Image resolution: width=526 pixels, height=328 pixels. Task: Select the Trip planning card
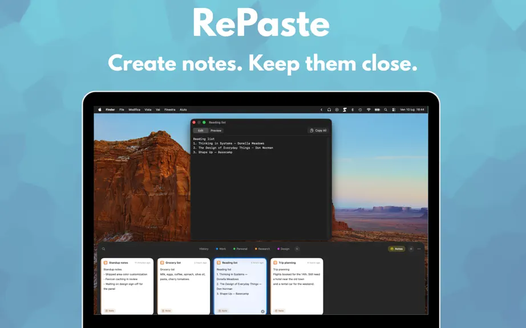[x=297, y=286]
